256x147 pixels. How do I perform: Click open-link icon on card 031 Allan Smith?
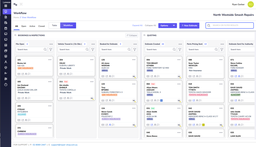pos(152,125)
